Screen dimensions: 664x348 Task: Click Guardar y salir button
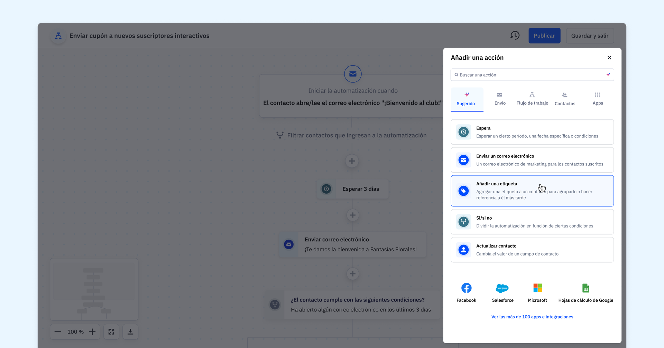point(590,36)
